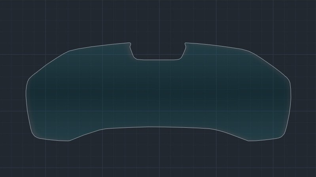Select the upper-right diagonal outline segment
The height and width of the screenshot is (177, 316).
[x=270, y=64]
